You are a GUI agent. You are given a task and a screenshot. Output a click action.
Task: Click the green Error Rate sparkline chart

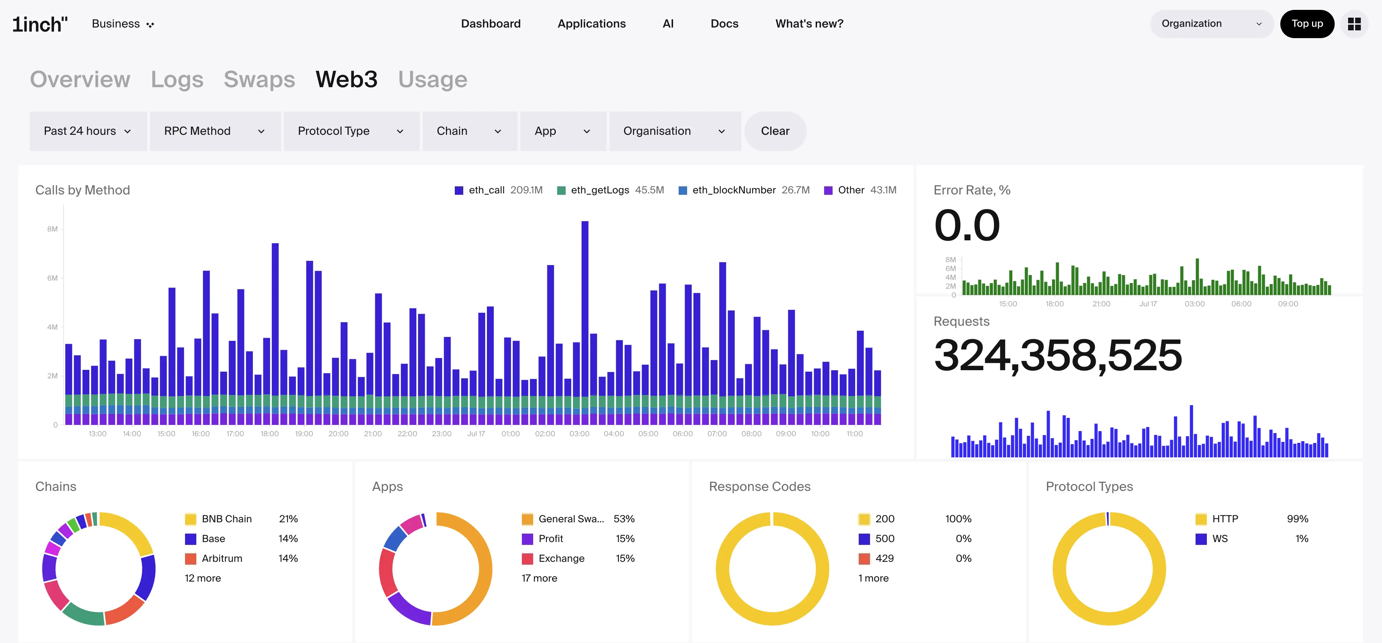click(1146, 277)
